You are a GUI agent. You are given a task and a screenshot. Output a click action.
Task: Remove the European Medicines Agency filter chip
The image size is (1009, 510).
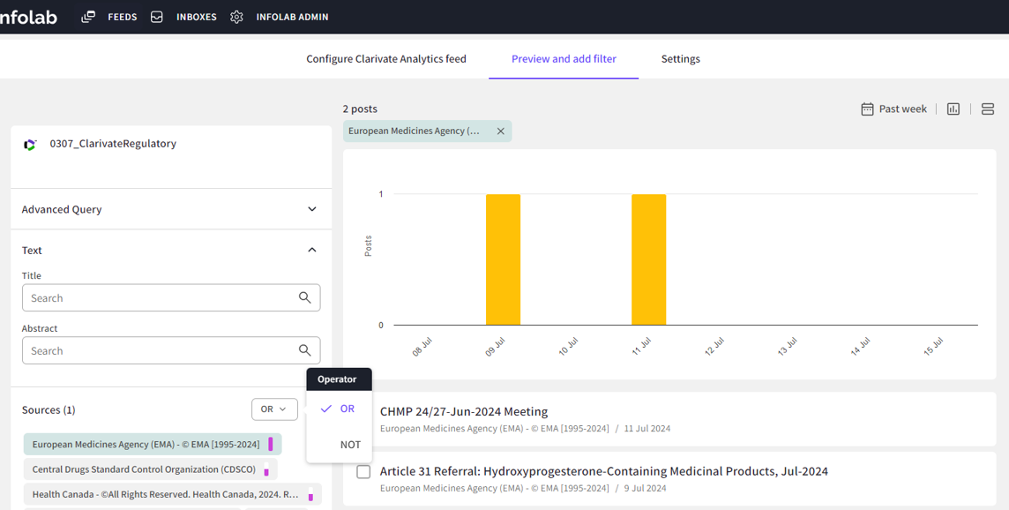pyautogui.click(x=501, y=131)
